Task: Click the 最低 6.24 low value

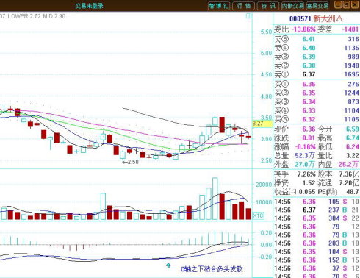Action: point(352,147)
